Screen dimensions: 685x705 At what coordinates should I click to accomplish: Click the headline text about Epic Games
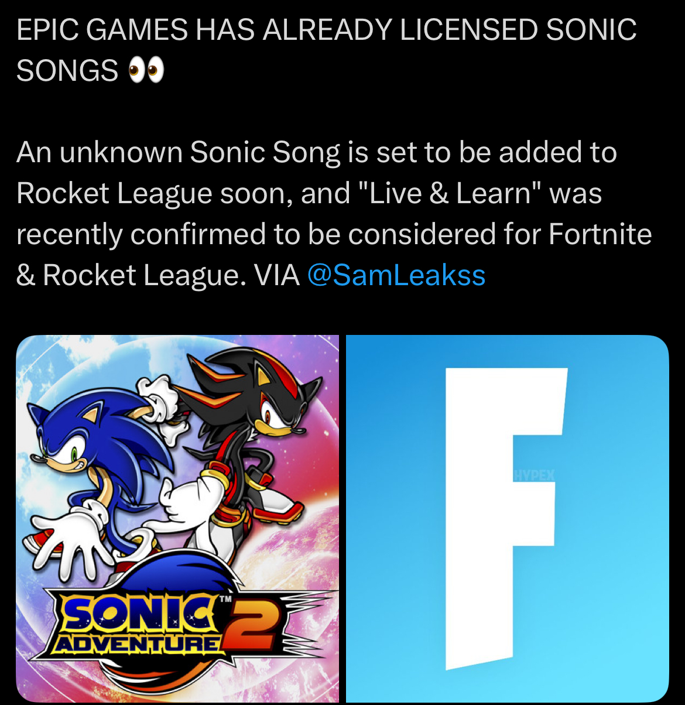326,50
